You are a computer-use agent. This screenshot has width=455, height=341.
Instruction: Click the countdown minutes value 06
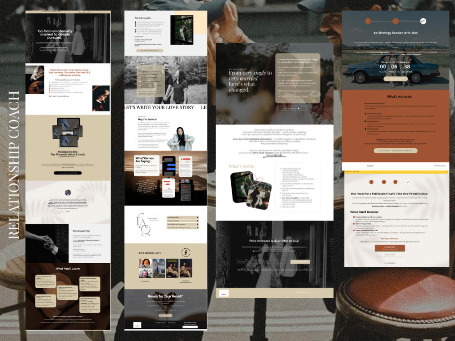[x=394, y=66]
